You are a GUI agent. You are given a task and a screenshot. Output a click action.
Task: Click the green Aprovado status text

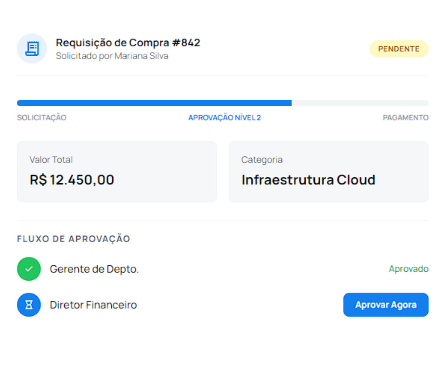408,269
